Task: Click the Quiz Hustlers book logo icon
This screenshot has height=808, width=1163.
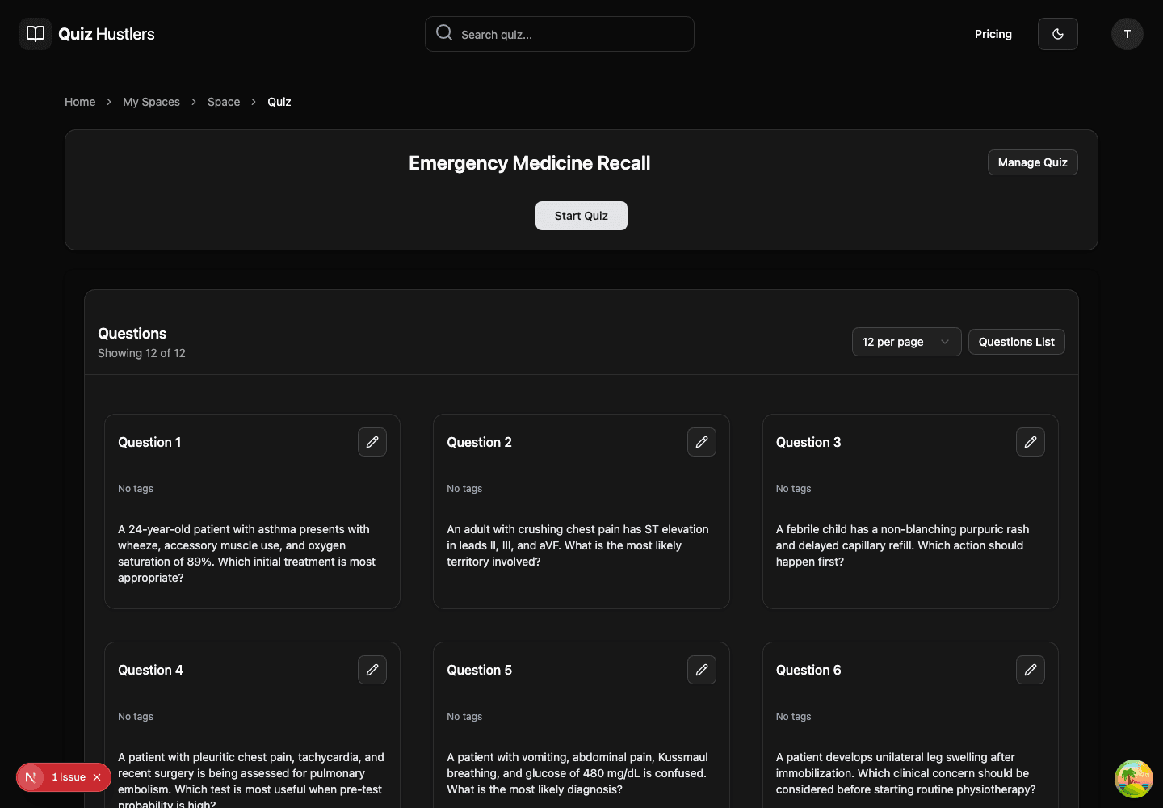Action: (36, 34)
